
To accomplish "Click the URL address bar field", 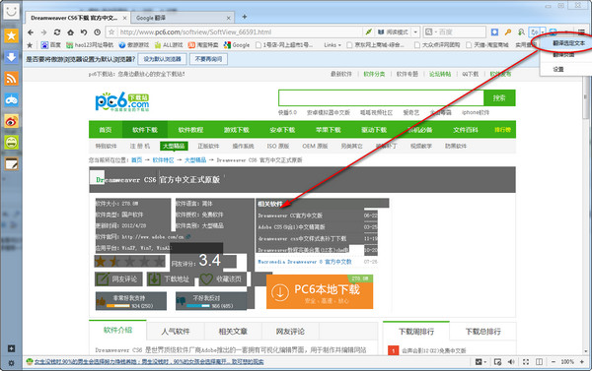I will point(240,32).
